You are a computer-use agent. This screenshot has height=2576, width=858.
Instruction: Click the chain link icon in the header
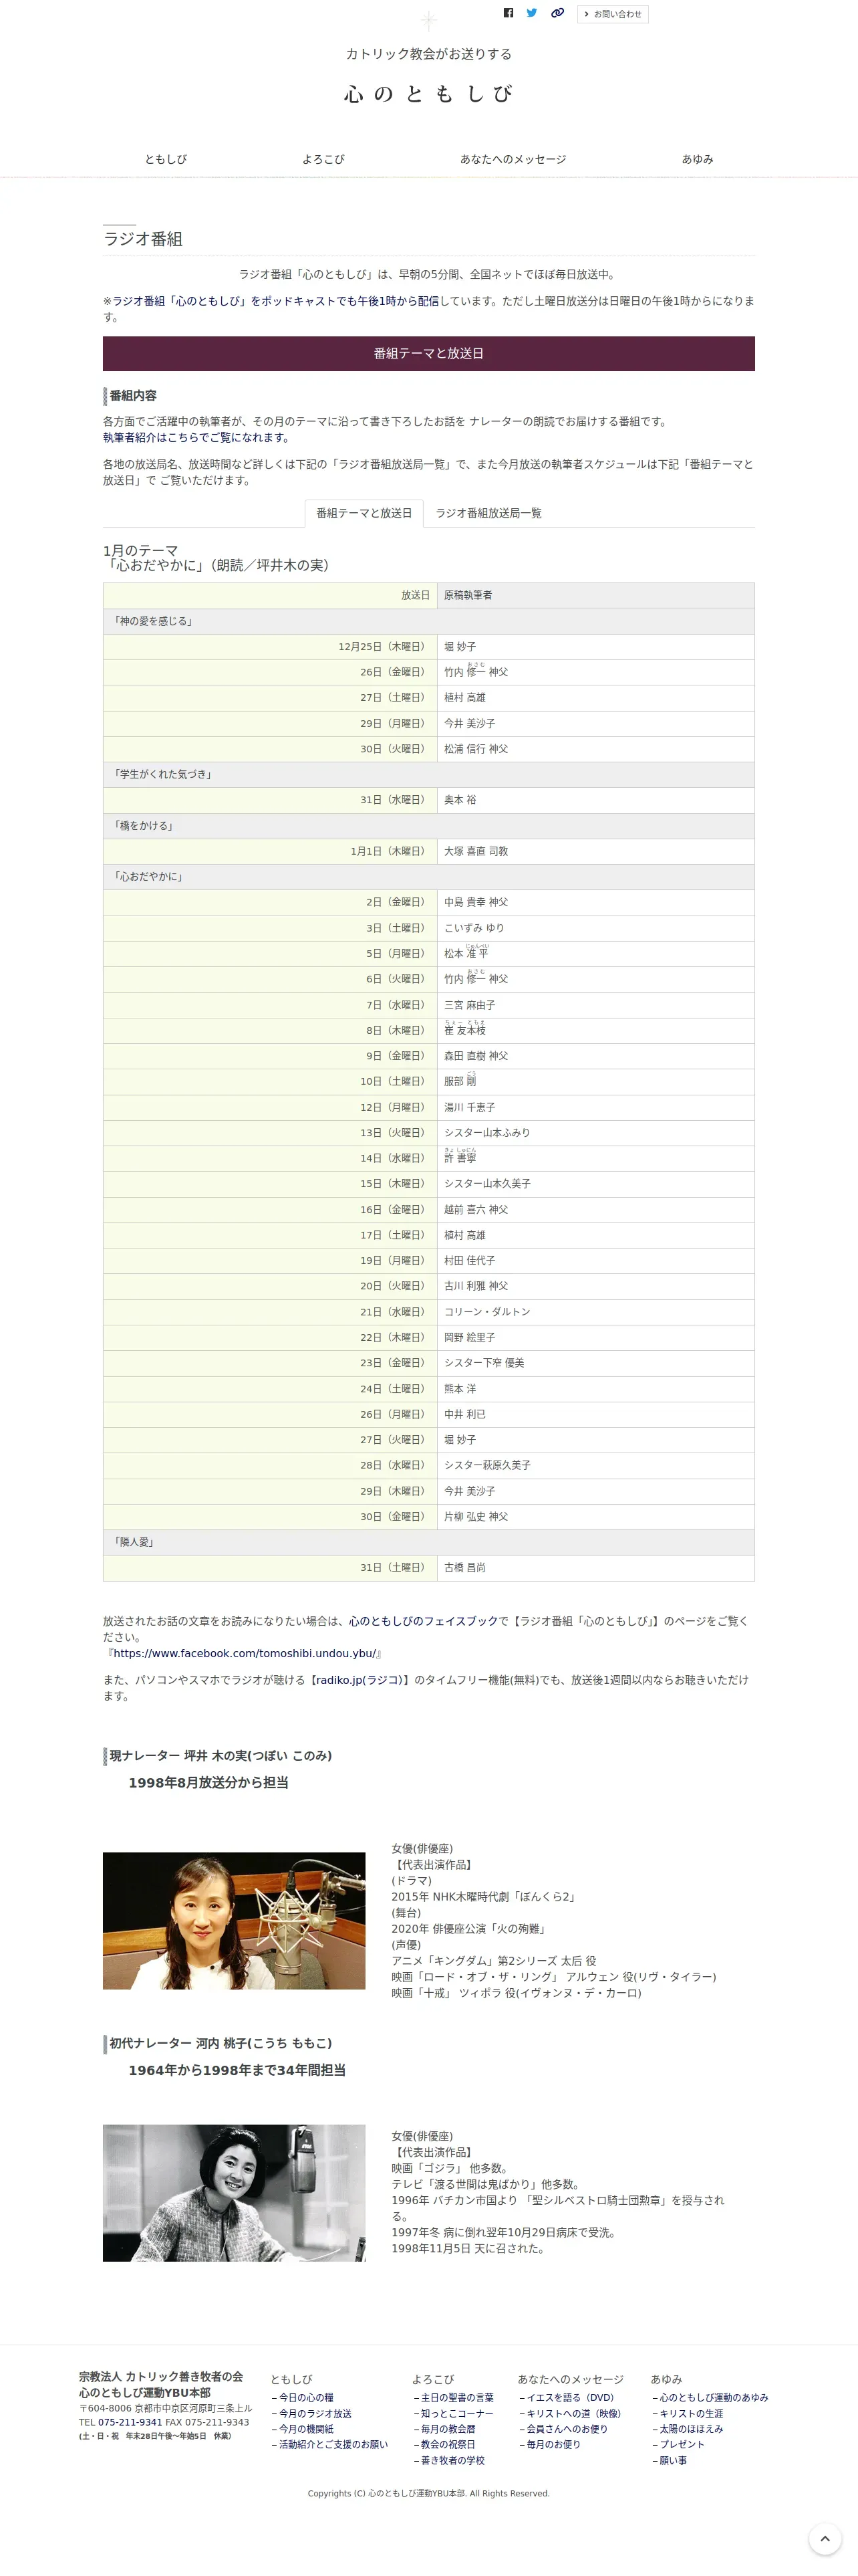(x=557, y=13)
